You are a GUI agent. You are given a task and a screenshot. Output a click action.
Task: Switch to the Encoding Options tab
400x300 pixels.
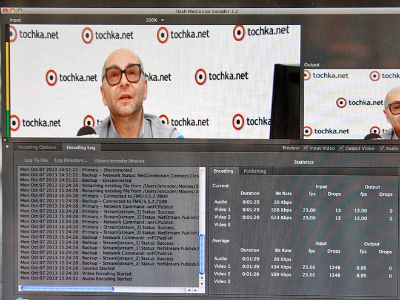(x=37, y=147)
